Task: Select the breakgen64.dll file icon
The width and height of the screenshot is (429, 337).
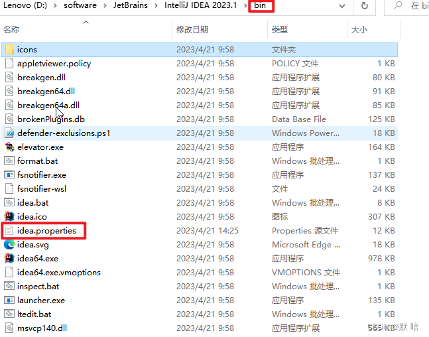Action: pyautogui.click(x=9, y=92)
